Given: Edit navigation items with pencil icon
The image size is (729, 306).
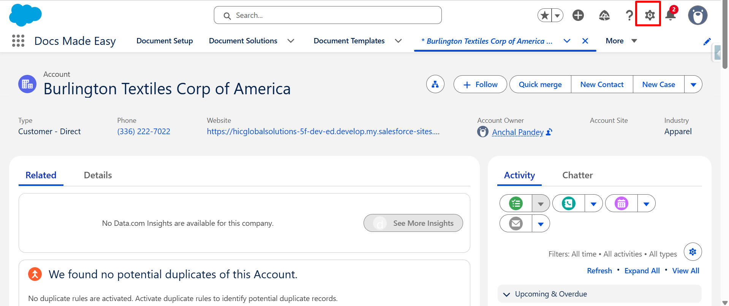Looking at the screenshot, I should click(707, 41).
